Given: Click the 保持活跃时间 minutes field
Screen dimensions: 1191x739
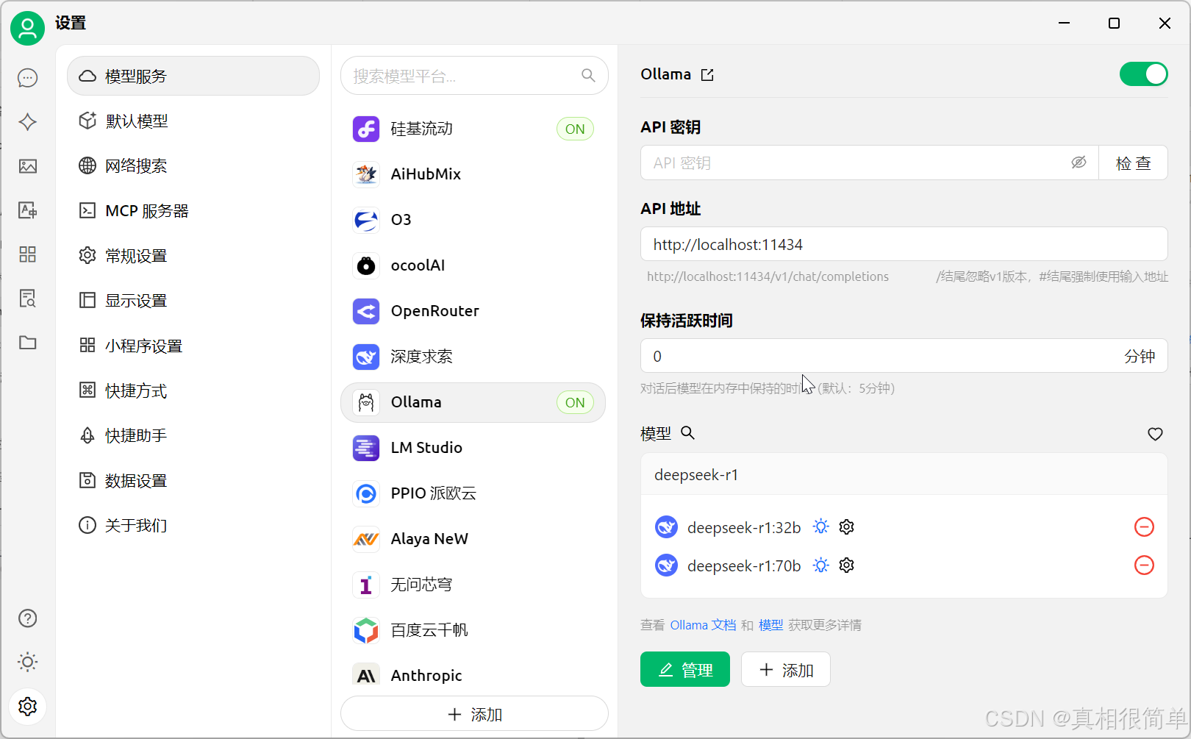Looking at the screenshot, I should click(x=904, y=356).
